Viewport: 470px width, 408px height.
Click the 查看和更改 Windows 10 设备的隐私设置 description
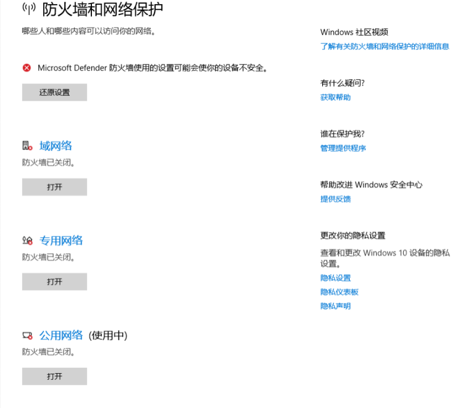coord(385,258)
